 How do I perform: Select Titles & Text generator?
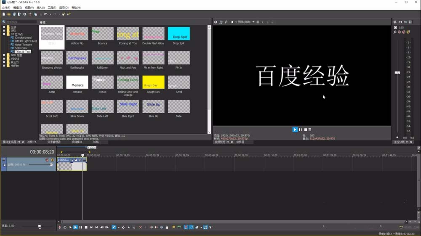tap(23, 51)
